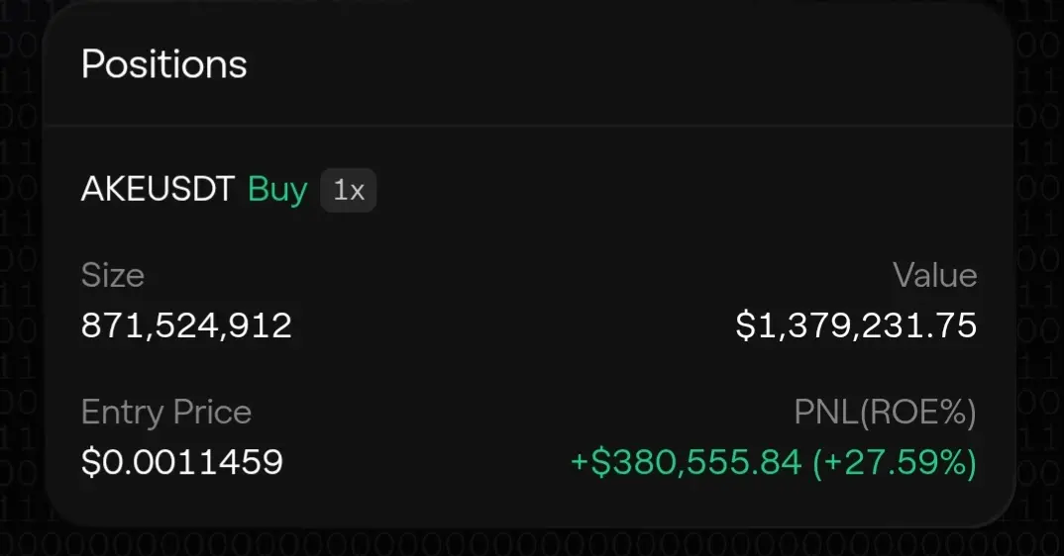Click the position size 871,524,912
Image resolution: width=1064 pixels, height=556 pixels.
(186, 325)
